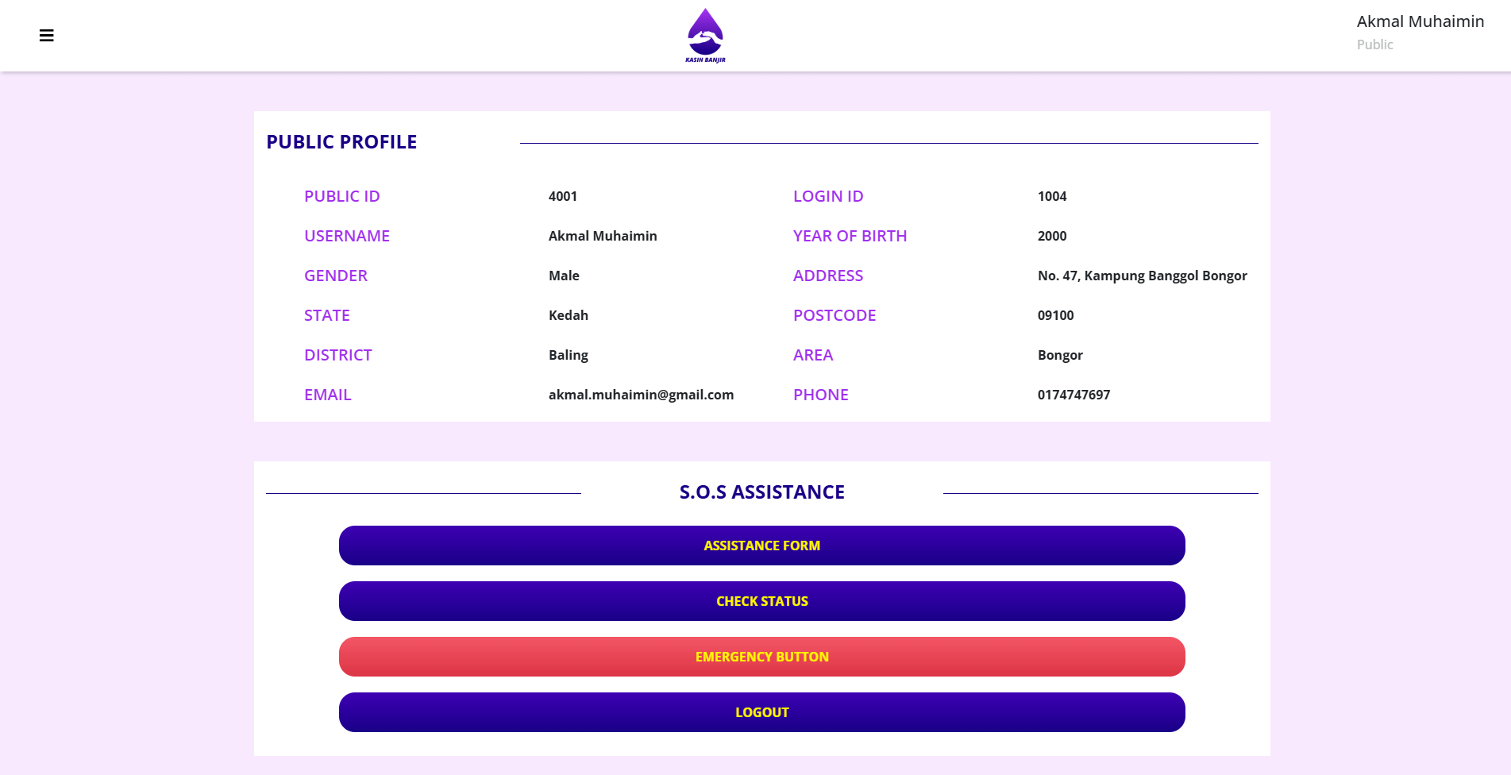The image size is (1511, 775).
Task: Click the email value akmal.muhaimin@gmail.com
Action: pos(641,395)
